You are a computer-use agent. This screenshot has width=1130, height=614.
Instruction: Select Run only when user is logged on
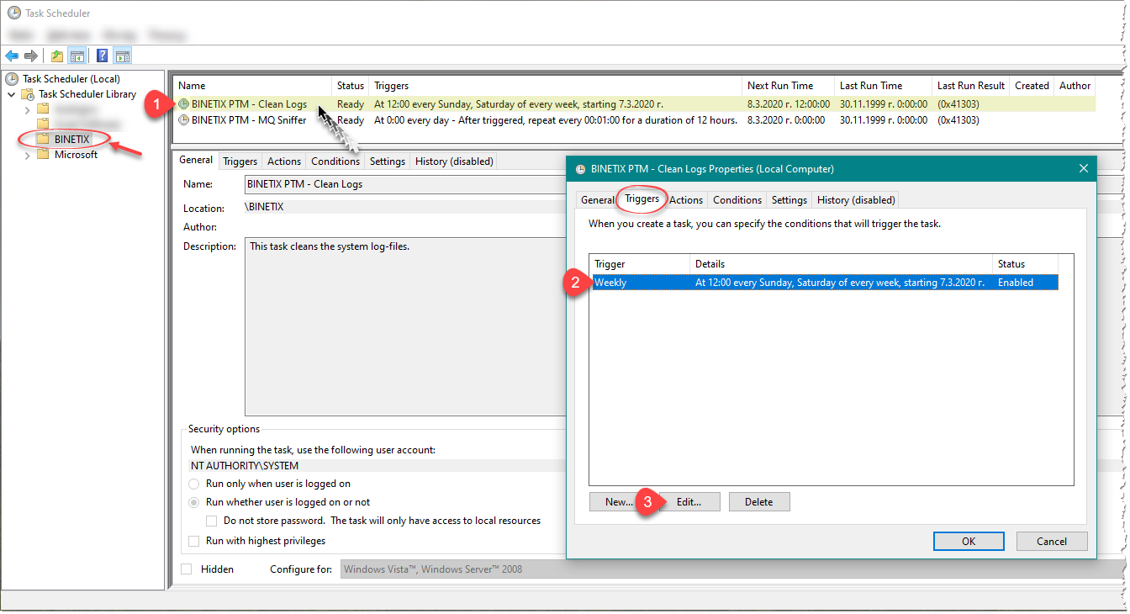tap(193, 484)
